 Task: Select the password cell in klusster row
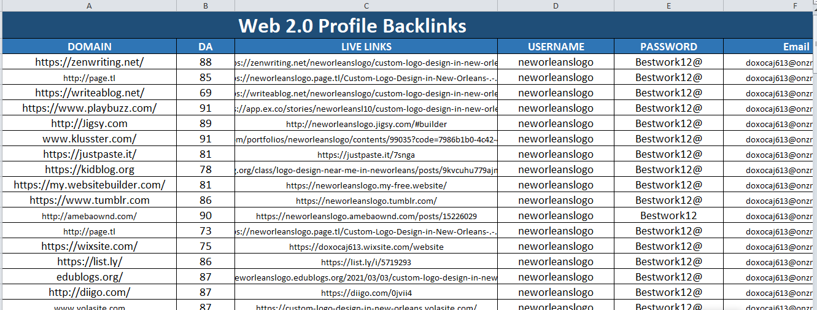(669, 139)
